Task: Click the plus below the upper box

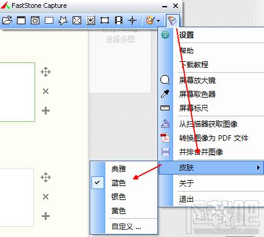Action: pos(46,111)
